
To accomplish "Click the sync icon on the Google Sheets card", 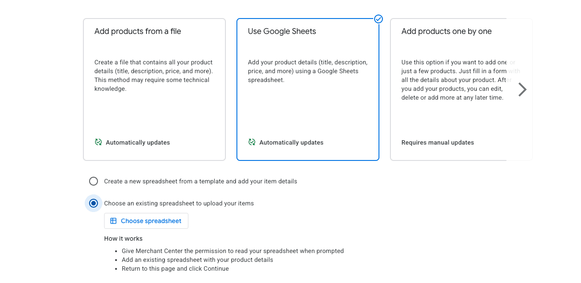I will (x=252, y=142).
